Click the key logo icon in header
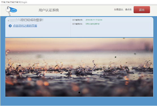Screen dimensions: 157x106 click(11, 11)
